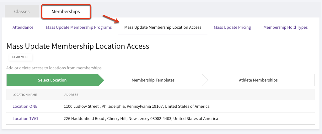Open the Attendance sub-tab
Screen dimensions: 322x134
(23, 27)
